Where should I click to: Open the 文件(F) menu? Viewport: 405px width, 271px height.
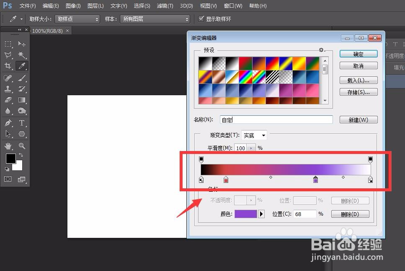[27, 6]
